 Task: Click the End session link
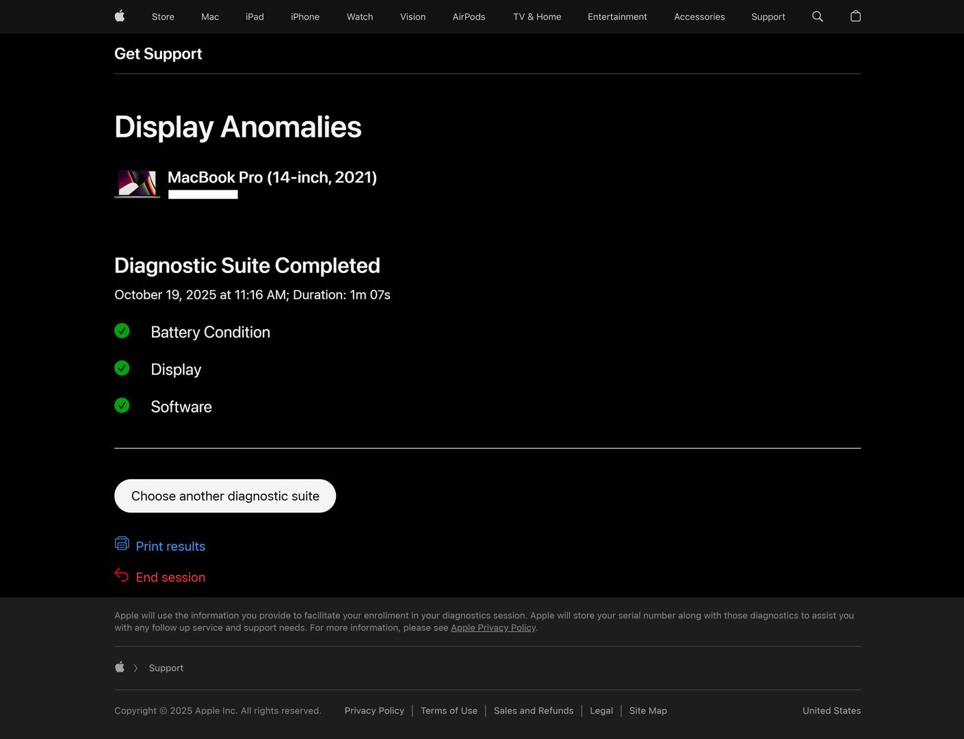tap(170, 578)
